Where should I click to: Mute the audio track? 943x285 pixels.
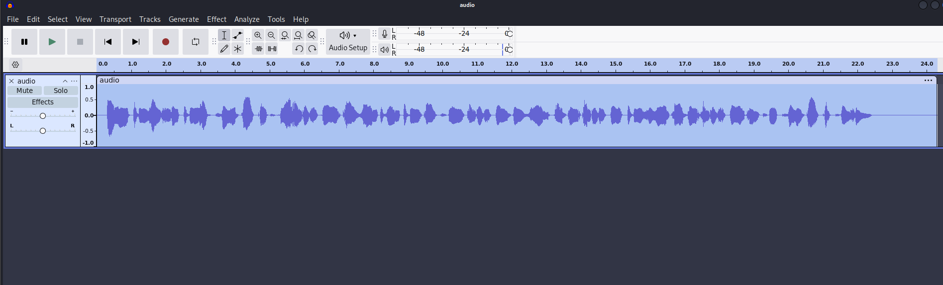24,91
